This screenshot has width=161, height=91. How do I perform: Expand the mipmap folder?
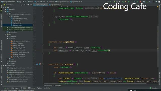tap(7, 61)
